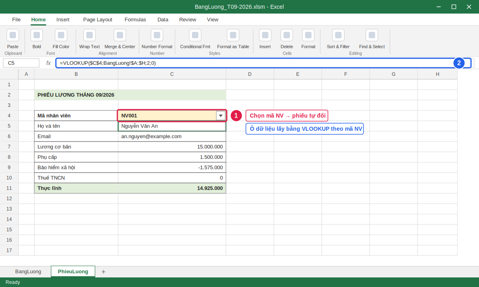The image size is (479, 287).
Task: Select the -1.575.000 insurance cell
Action: [172, 167]
